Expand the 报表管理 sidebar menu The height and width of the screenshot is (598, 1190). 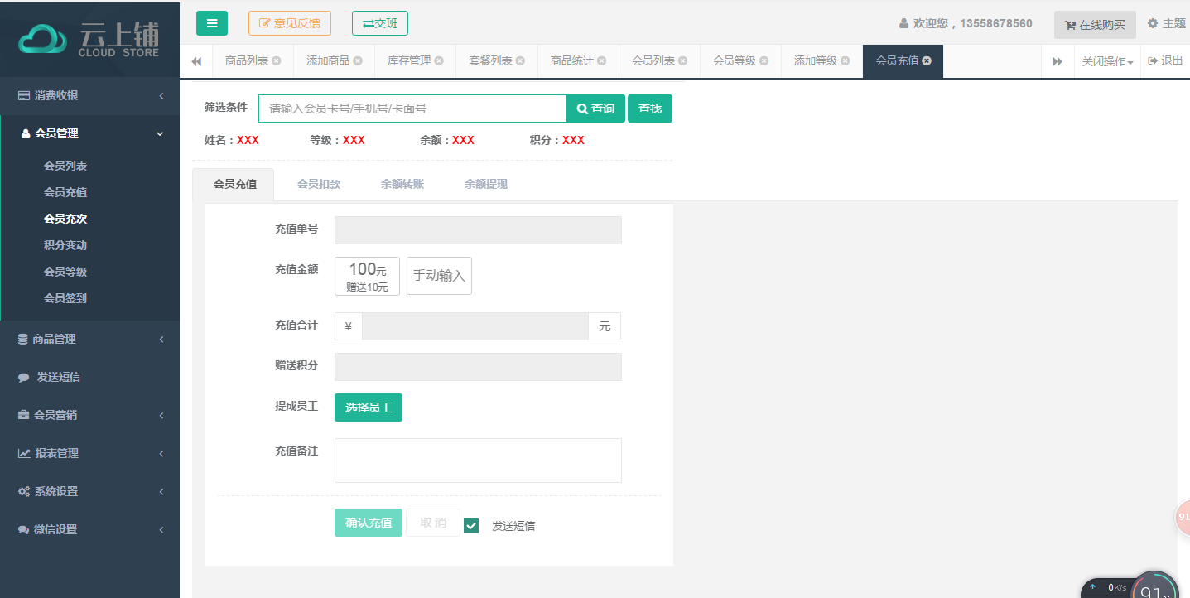pyautogui.click(x=89, y=453)
